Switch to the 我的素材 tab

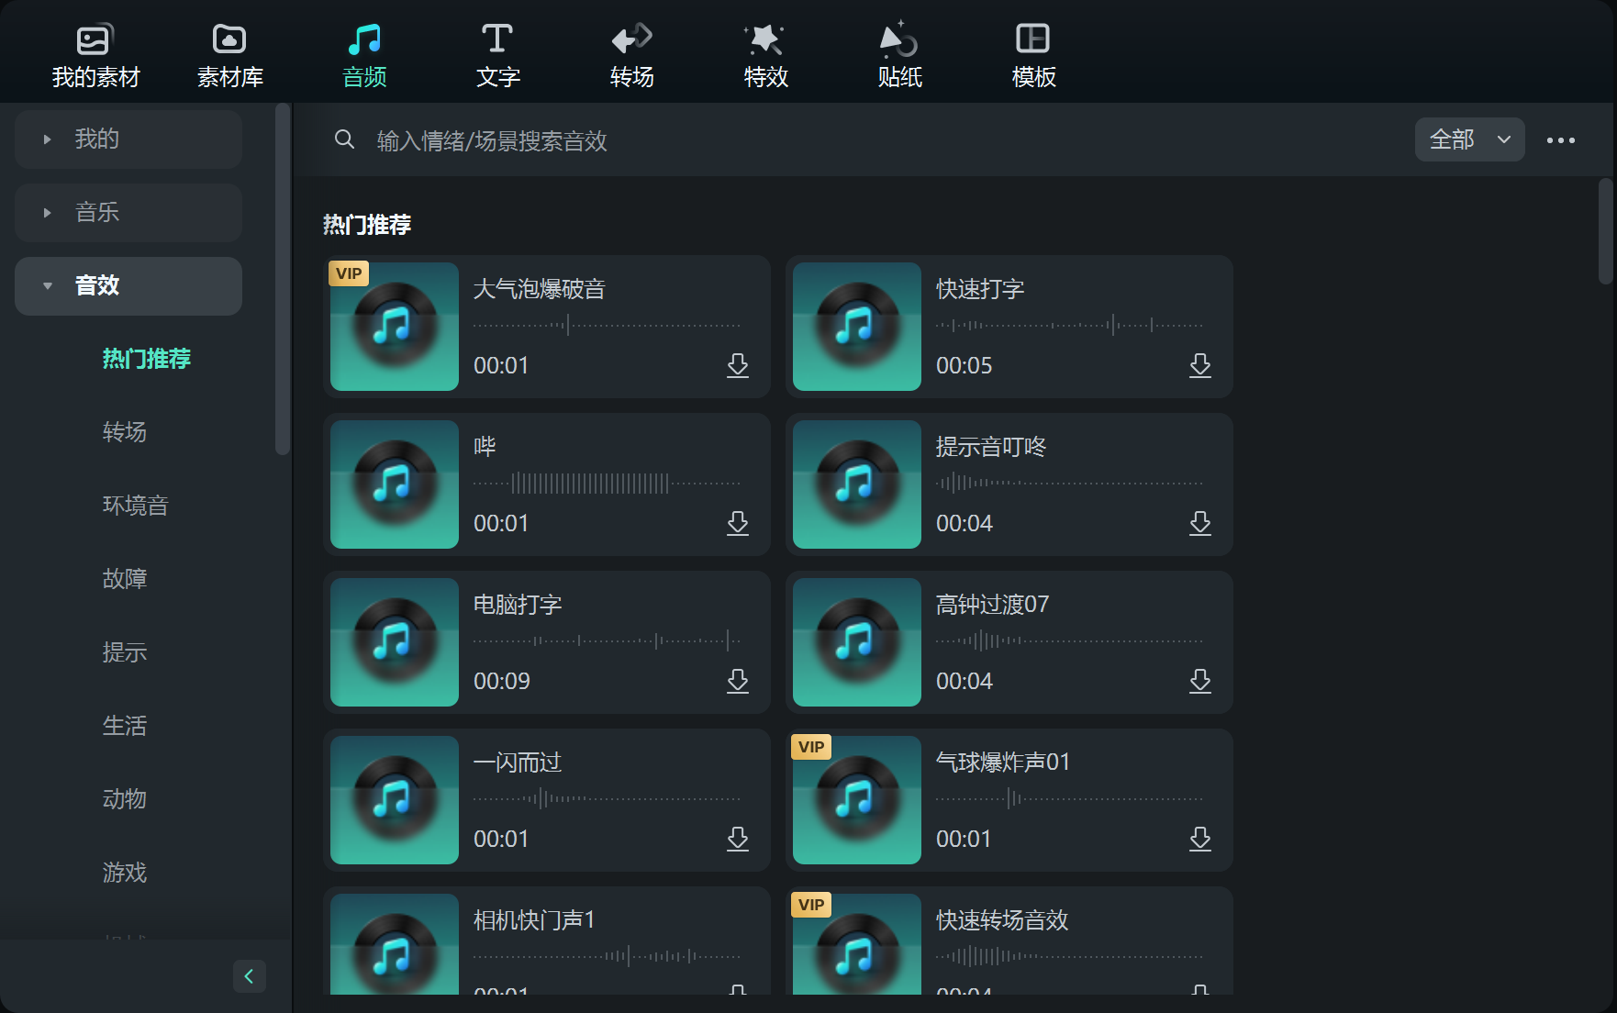[95, 52]
